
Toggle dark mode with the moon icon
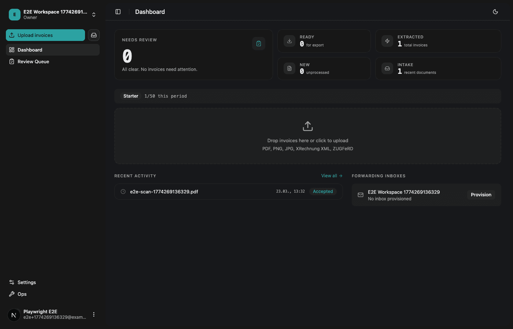pyautogui.click(x=495, y=11)
